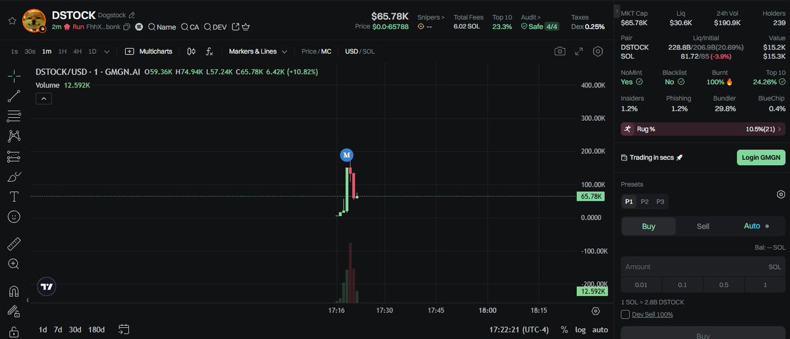790x339 pixels.
Task: Toggle currency between USD and SOL
Action: (360, 51)
